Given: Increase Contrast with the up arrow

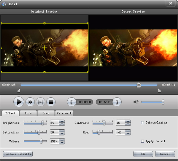Looking at the screenshot, I should pyautogui.click(x=128, y=121).
